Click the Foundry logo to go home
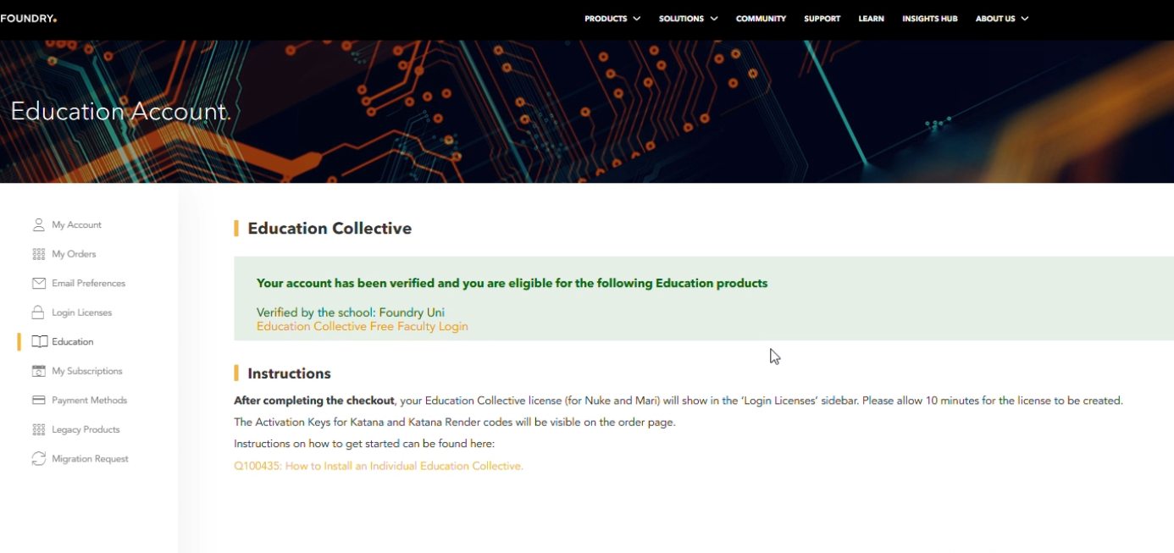 point(29,19)
